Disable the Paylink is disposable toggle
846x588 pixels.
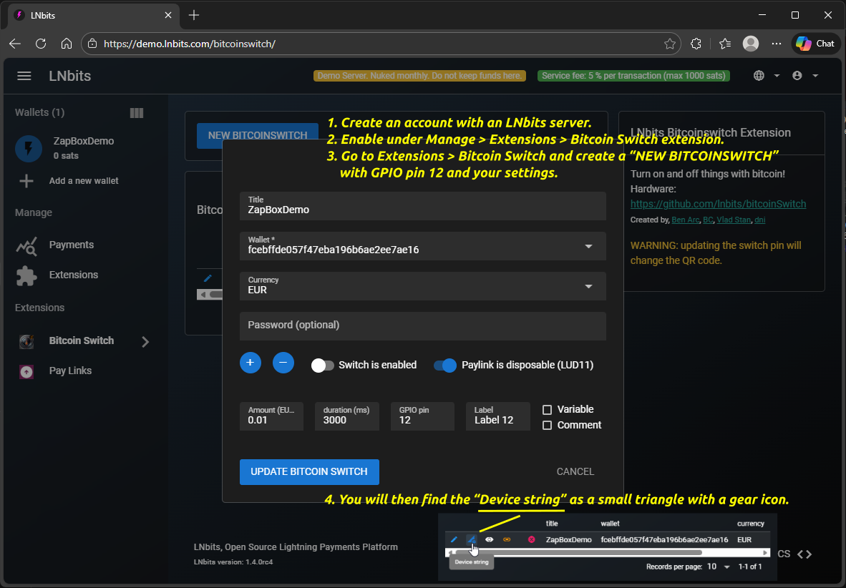tap(445, 365)
